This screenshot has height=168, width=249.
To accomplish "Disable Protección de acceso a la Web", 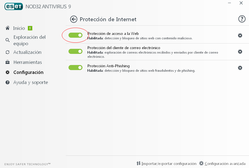I will 75,35.
